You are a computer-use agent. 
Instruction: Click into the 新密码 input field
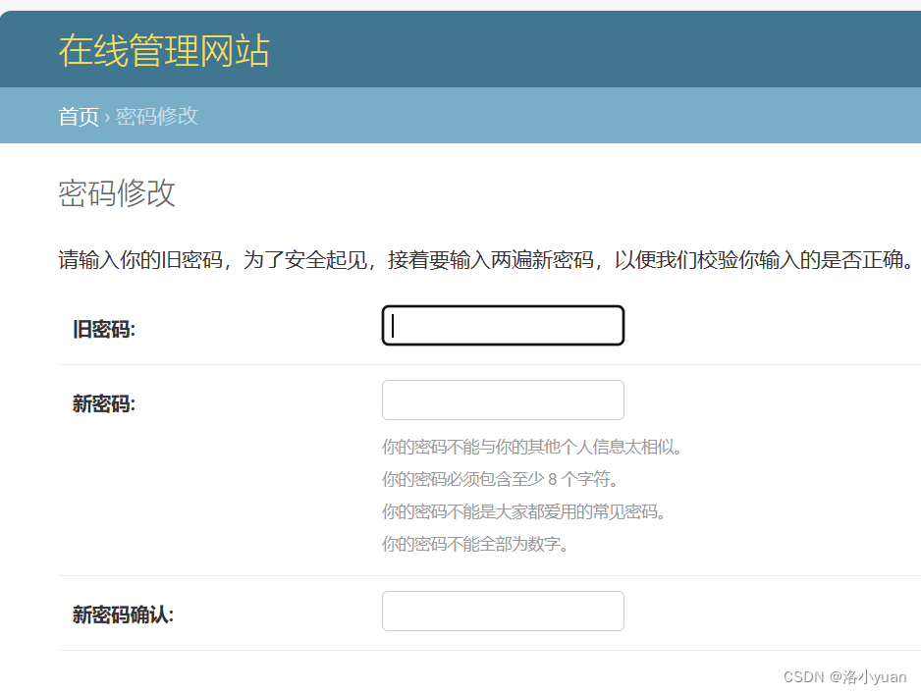[x=503, y=400]
